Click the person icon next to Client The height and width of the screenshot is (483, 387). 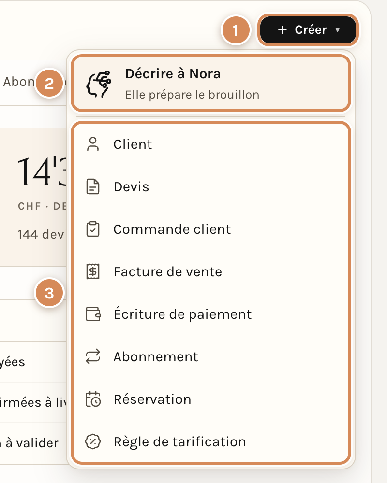(93, 144)
